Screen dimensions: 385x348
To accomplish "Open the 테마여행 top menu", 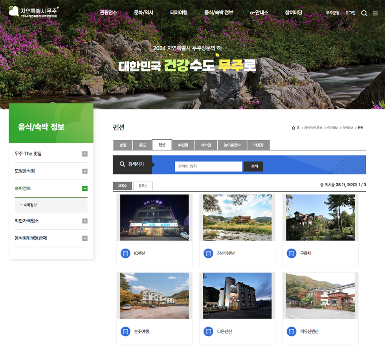I will click(x=179, y=12).
